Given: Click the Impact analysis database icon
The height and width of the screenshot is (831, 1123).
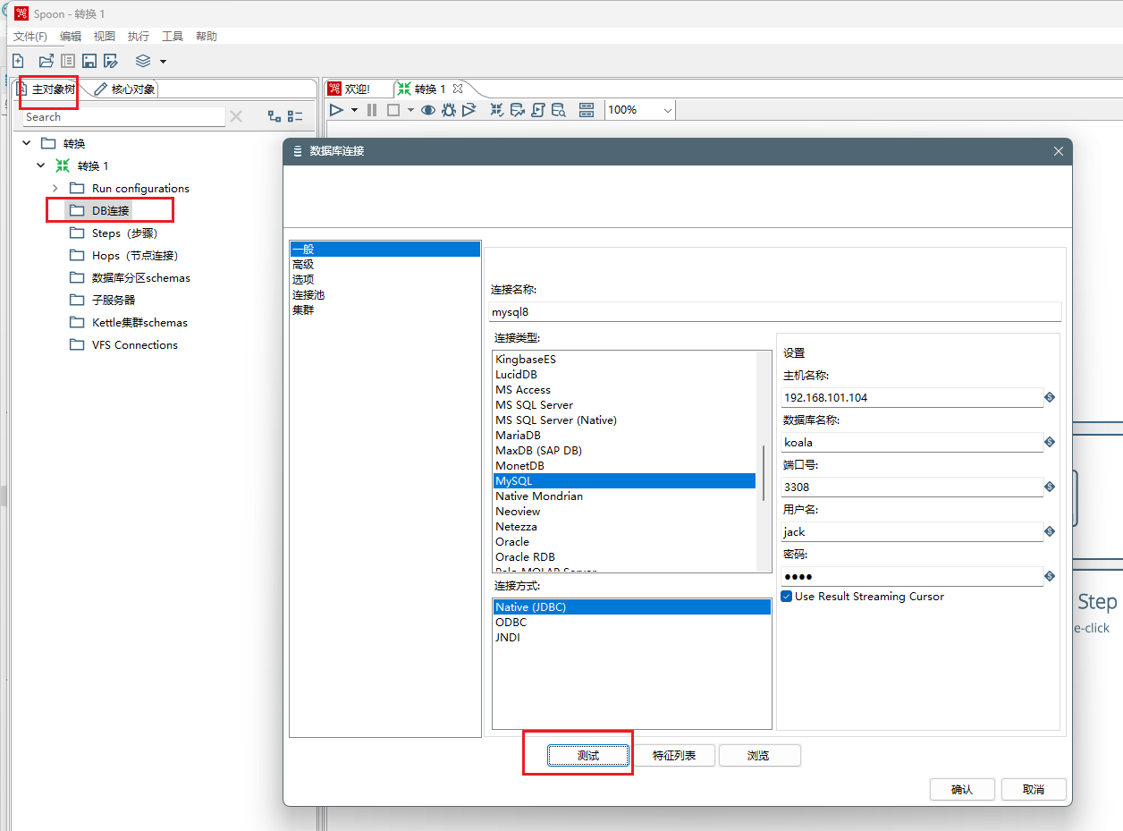Looking at the screenshot, I should pos(518,110).
